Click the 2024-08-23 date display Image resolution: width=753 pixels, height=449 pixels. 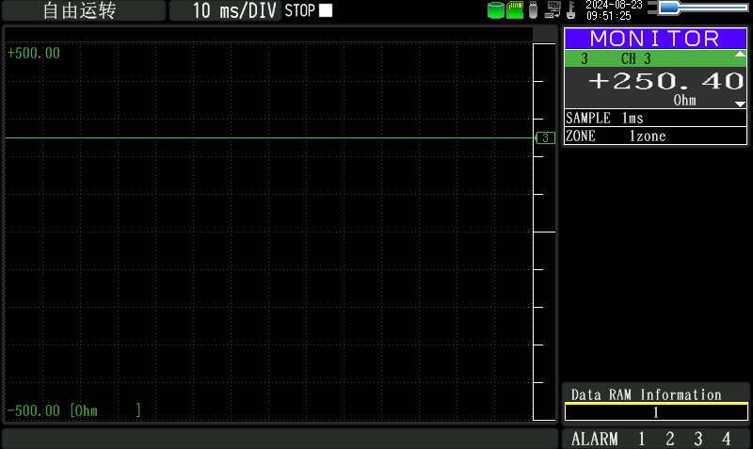(614, 5)
